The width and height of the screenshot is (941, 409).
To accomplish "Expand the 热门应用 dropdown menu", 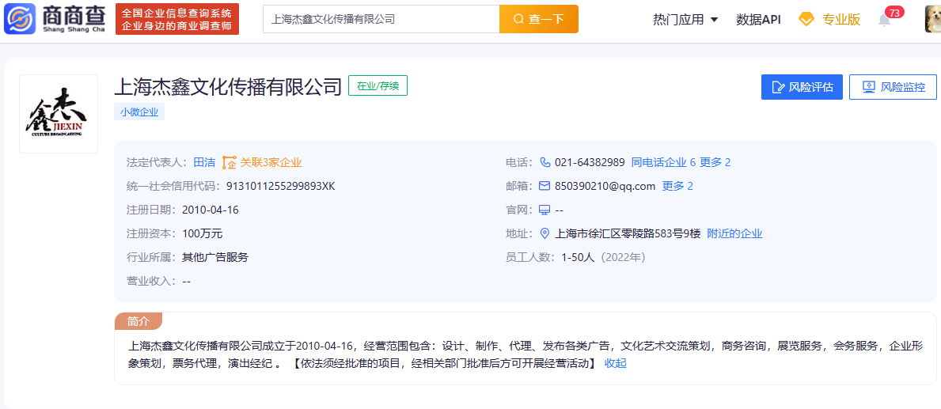I will click(685, 19).
